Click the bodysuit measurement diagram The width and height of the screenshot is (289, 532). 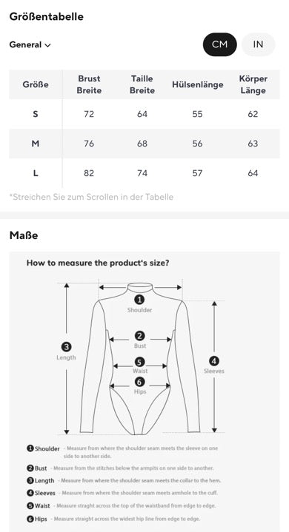141,357
